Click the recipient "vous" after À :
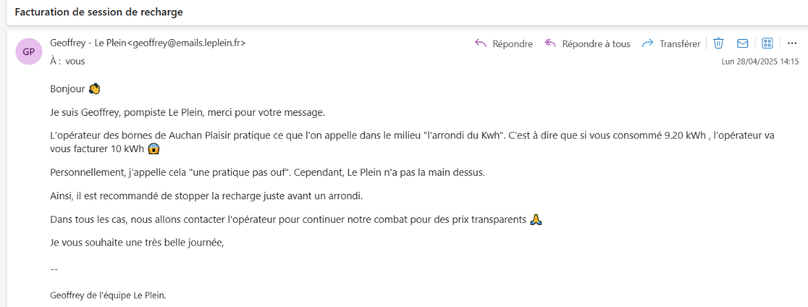This screenshot has height=307, width=808. pos(75,61)
